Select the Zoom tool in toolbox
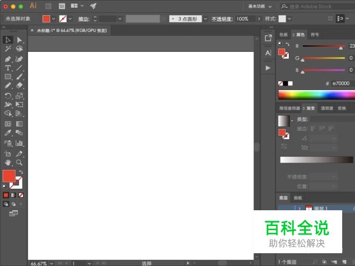355x266 pixels. [x=19, y=163]
